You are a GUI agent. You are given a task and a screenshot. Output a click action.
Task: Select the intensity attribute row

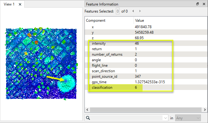click(98, 43)
